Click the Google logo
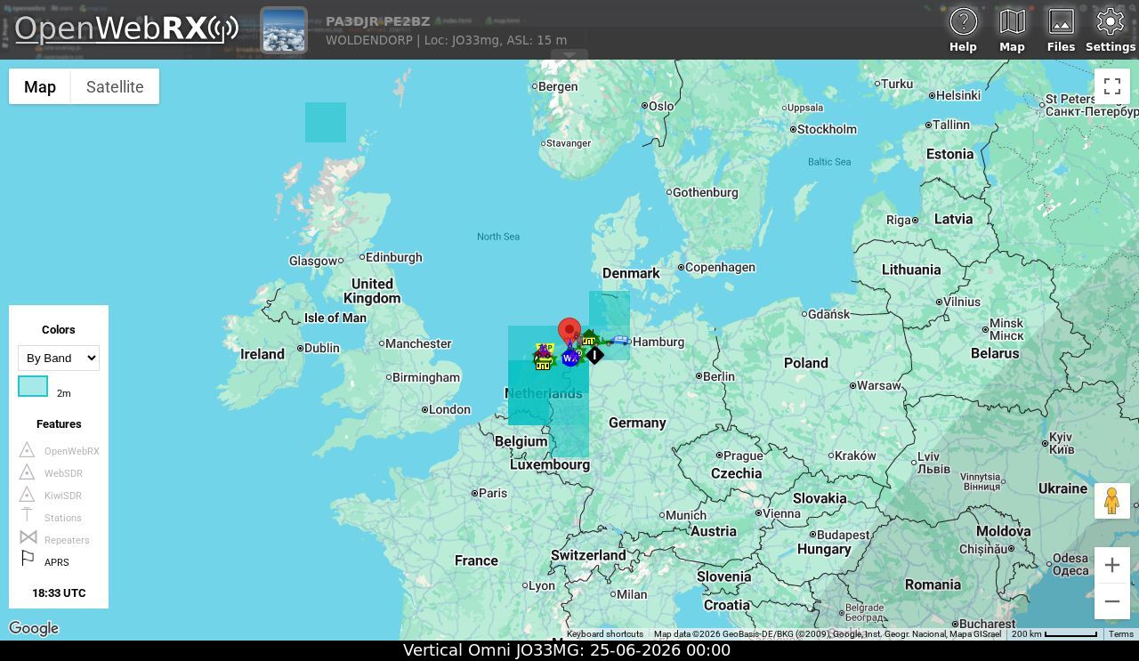The image size is (1139, 661). click(x=34, y=628)
